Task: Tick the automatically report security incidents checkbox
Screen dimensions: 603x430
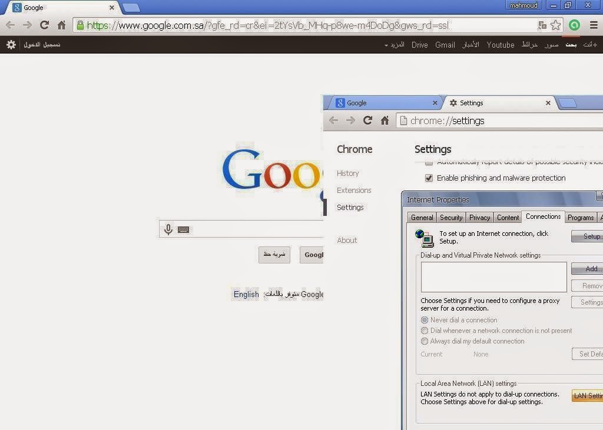Action: click(429, 162)
